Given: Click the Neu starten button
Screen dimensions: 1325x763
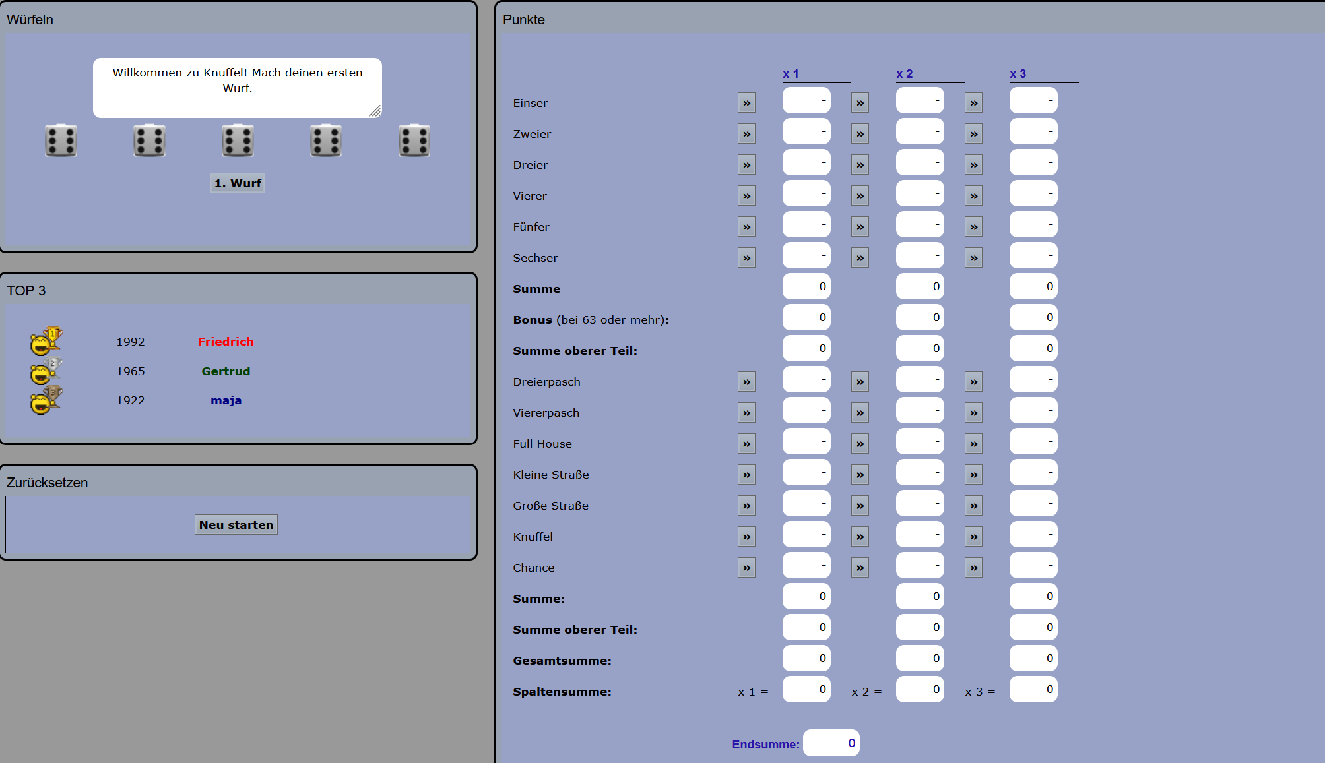Looking at the screenshot, I should point(236,525).
